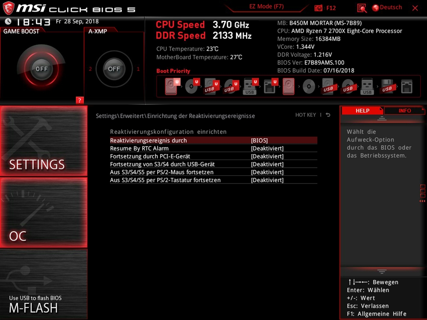Open the [Deaktiviert] value for Resume By RTC Alarm
Viewport: 427px width, 320px height.
[x=267, y=148]
